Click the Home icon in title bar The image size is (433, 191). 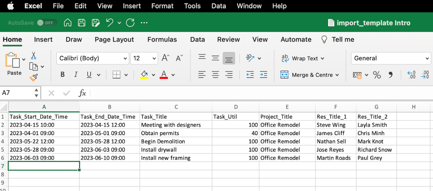pyautogui.click(x=67, y=23)
